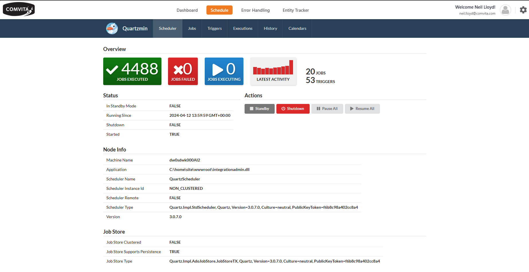Click the user profile avatar
The height and width of the screenshot is (272, 529).
505,10
